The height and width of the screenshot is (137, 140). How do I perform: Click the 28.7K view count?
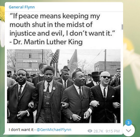[98, 131]
